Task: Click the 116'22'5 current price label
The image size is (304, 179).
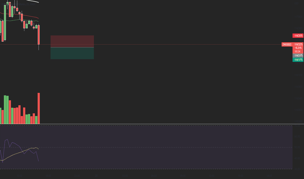Action: click(x=298, y=45)
